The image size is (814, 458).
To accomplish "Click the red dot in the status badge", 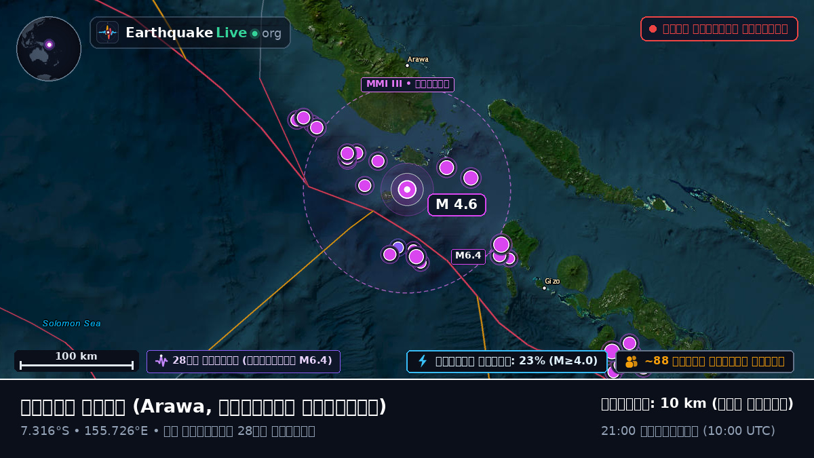I will (x=653, y=28).
